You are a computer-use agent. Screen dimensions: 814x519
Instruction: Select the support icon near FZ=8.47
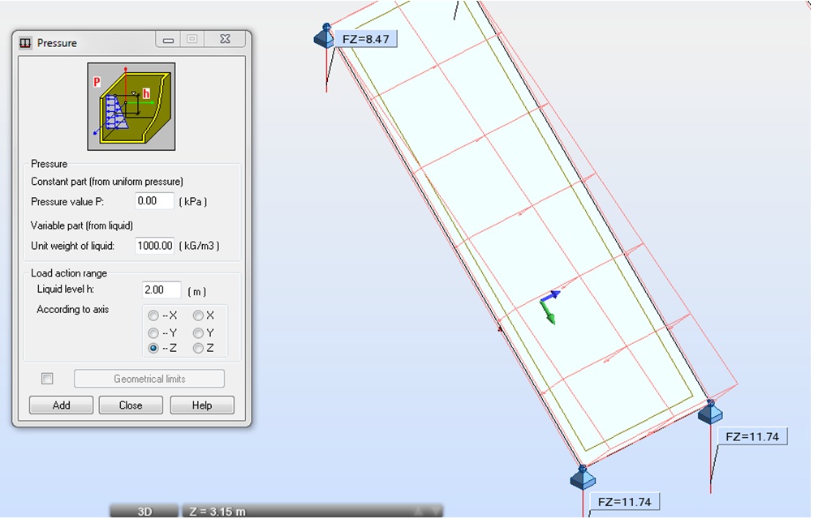coord(325,36)
